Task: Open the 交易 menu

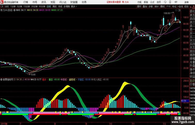Action: [x=84, y=2]
